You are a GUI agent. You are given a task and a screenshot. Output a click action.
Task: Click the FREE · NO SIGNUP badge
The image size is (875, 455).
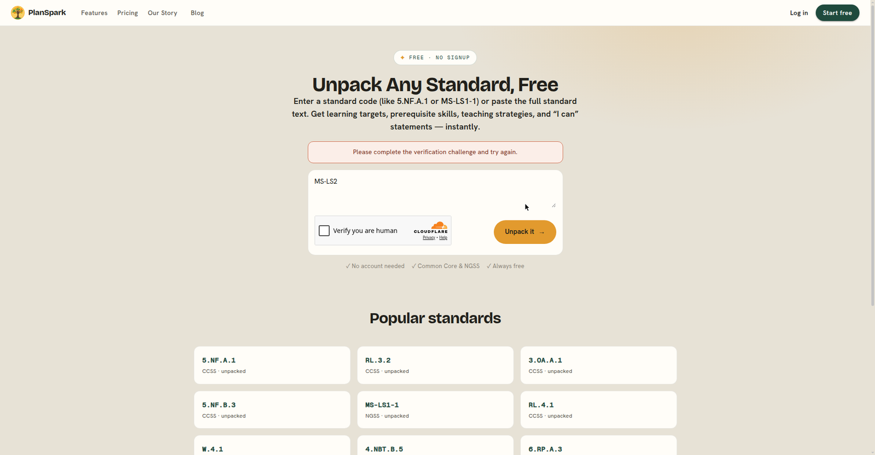(x=435, y=57)
